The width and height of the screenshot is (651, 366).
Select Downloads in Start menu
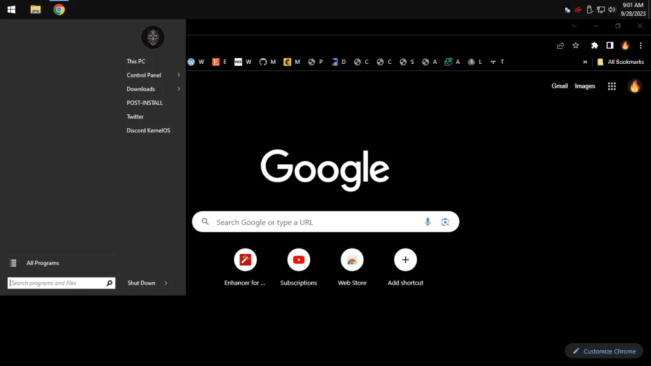[x=140, y=88]
